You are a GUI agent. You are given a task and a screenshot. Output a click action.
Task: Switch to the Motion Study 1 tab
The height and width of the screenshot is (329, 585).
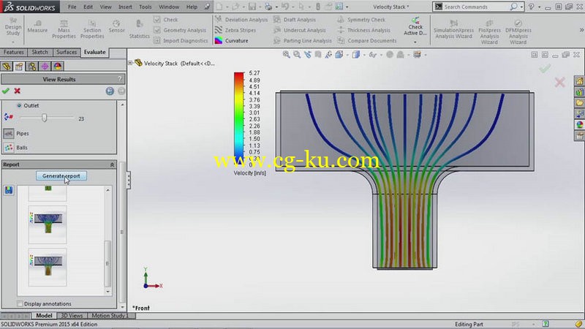click(110, 316)
